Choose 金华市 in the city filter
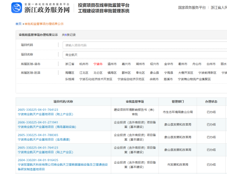227x174 pixels. [x=169, y=64]
